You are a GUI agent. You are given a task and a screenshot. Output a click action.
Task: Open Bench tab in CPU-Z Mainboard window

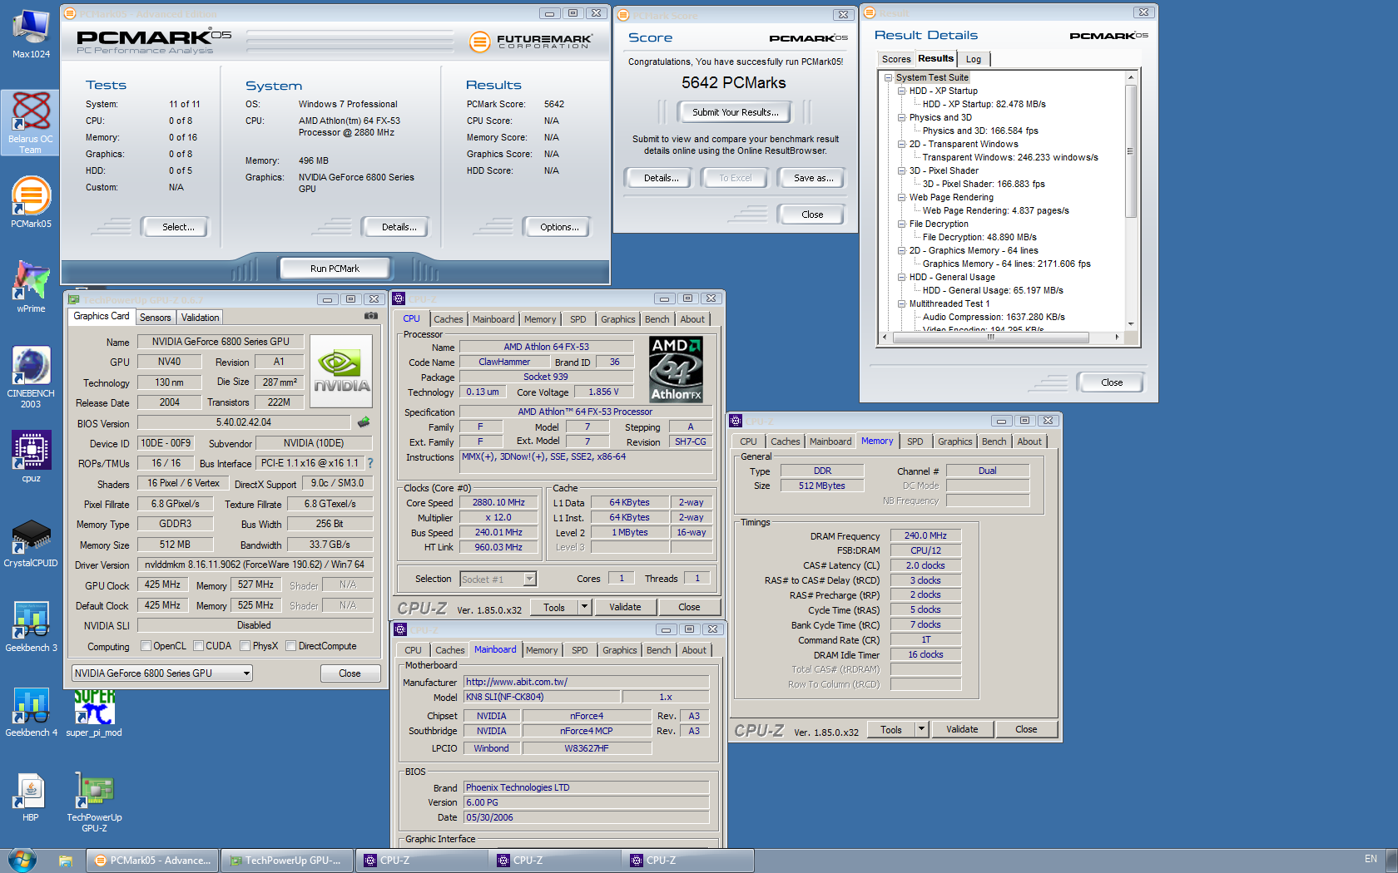coord(658,650)
